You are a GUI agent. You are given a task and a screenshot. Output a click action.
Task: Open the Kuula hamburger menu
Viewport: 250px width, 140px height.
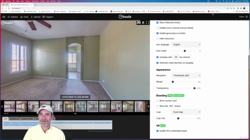tap(4, 17)
